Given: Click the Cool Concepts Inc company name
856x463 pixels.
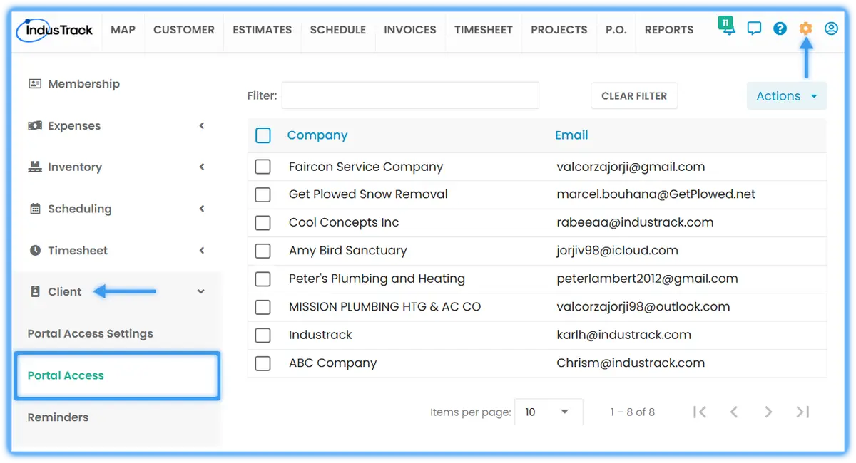Looking at the screenshot, I should 344,222.
